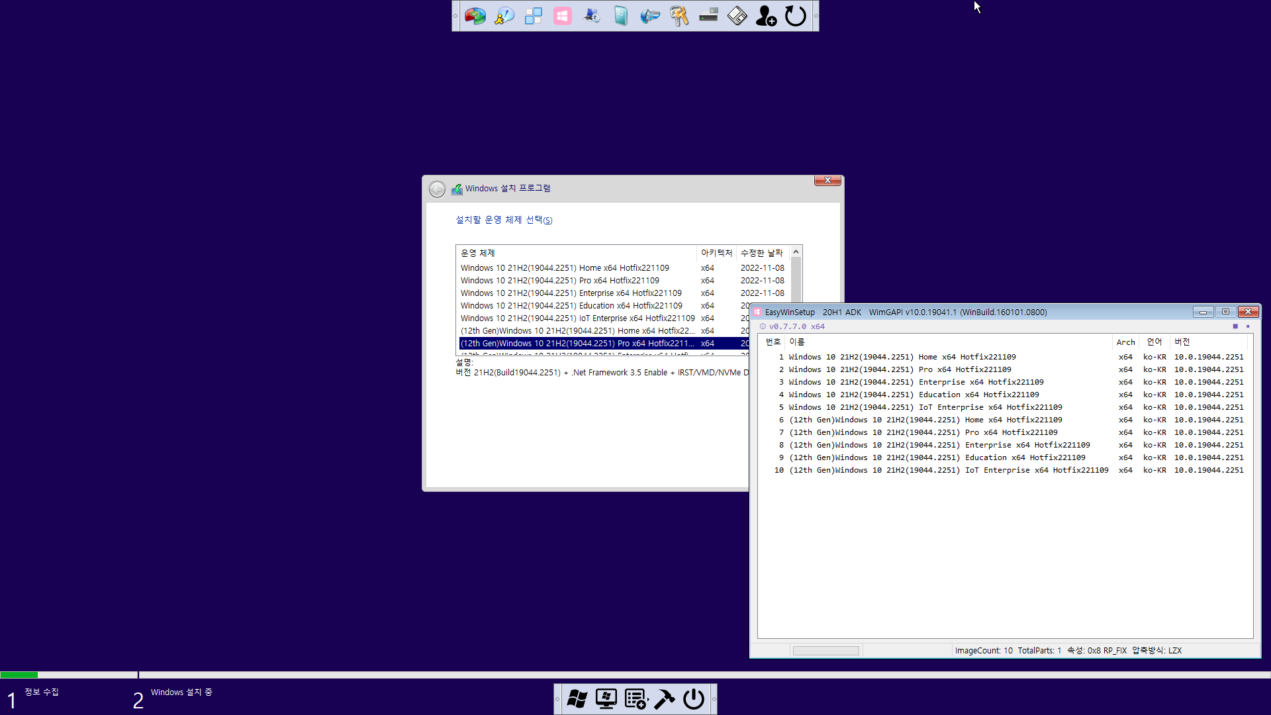Open the partition pie-chart tool in top toolbar

pos(475,16)
